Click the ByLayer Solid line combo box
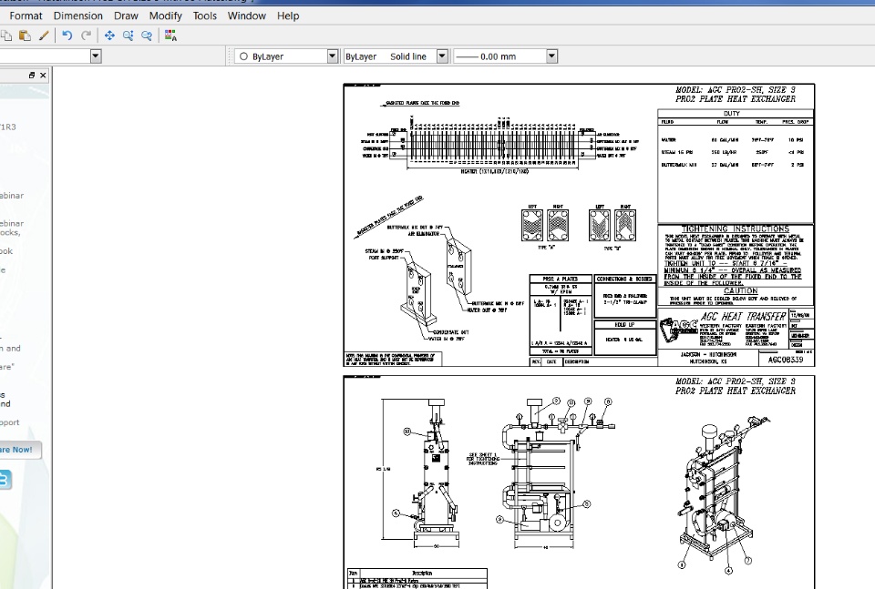Image resolution: width=875 pixels, height=589 pixels. [x=396, y=56]
